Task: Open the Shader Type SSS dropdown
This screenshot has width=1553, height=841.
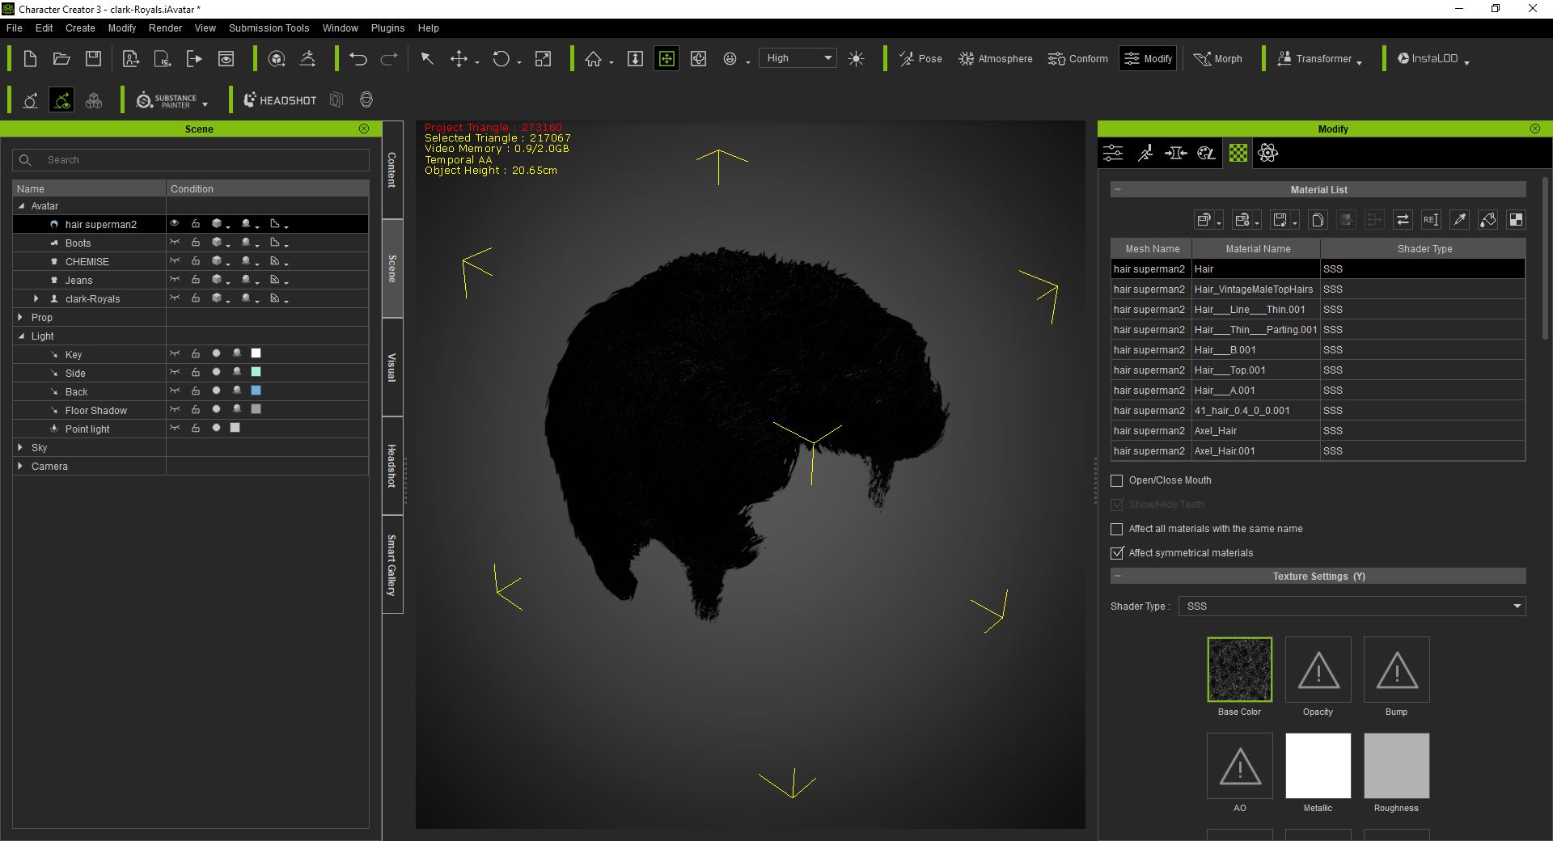Action: (1352, 606)
